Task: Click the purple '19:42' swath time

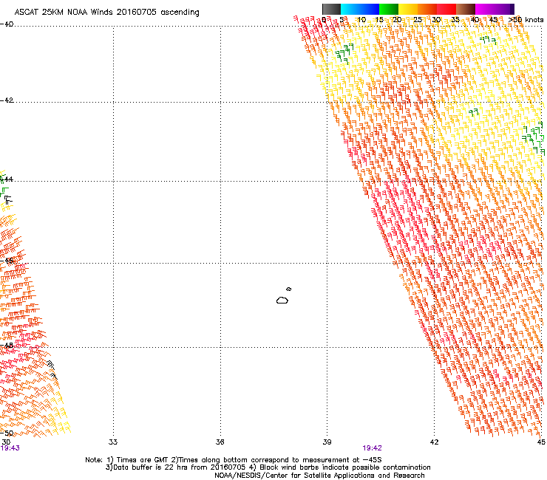Action: click(373, 448)
